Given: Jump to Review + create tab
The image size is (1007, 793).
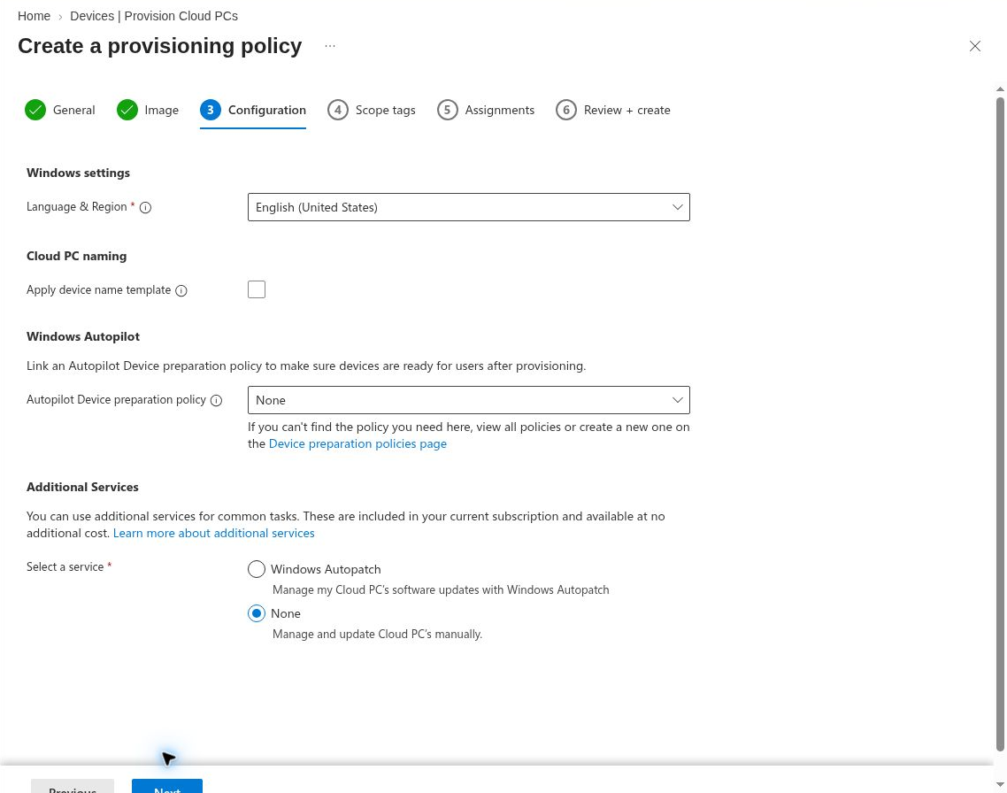Looking at the screenshot, I should click(x=626, y=110).
